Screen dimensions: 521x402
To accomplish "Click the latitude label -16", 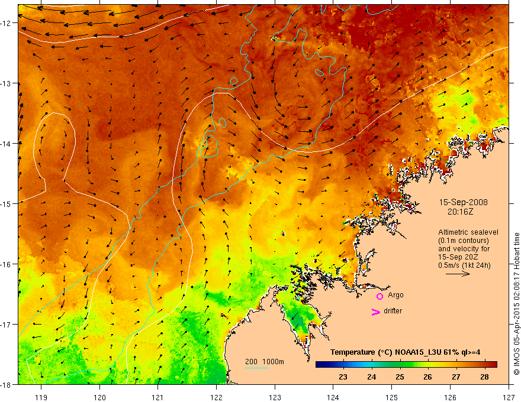I will tap(7, 264).
